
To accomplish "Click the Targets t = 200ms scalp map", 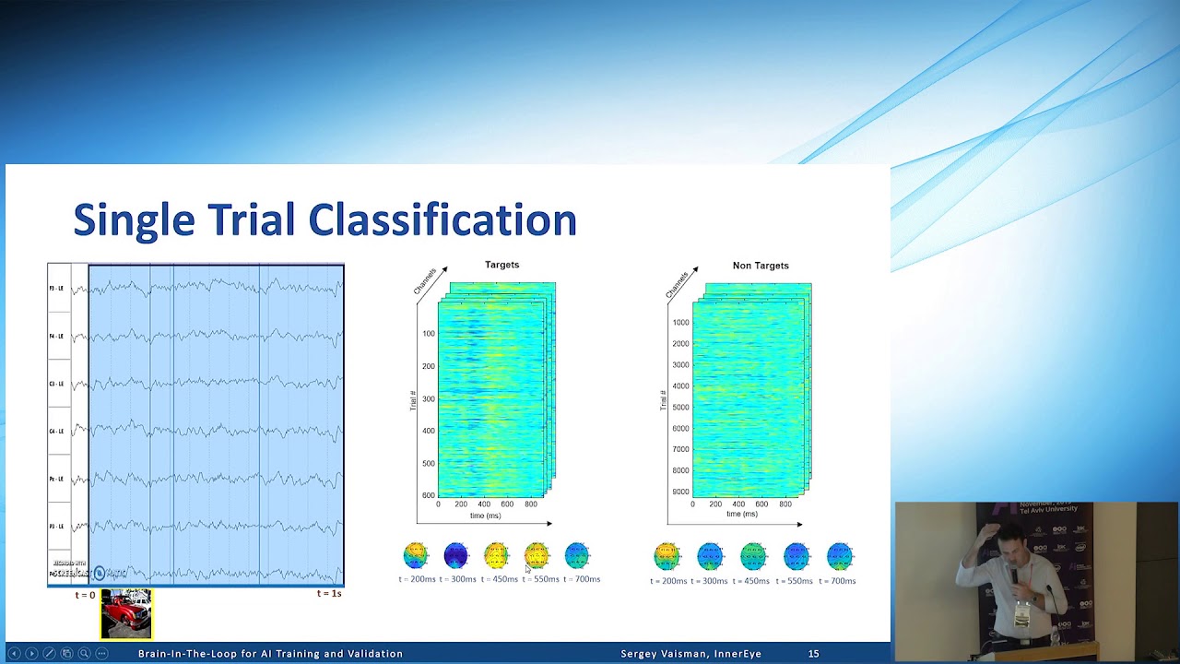I will [x=416, y=555].
